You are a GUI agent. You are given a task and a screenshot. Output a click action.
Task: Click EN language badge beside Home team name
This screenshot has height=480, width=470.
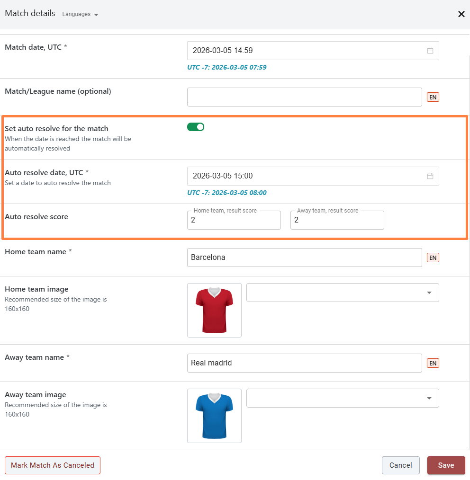[433, 258]
